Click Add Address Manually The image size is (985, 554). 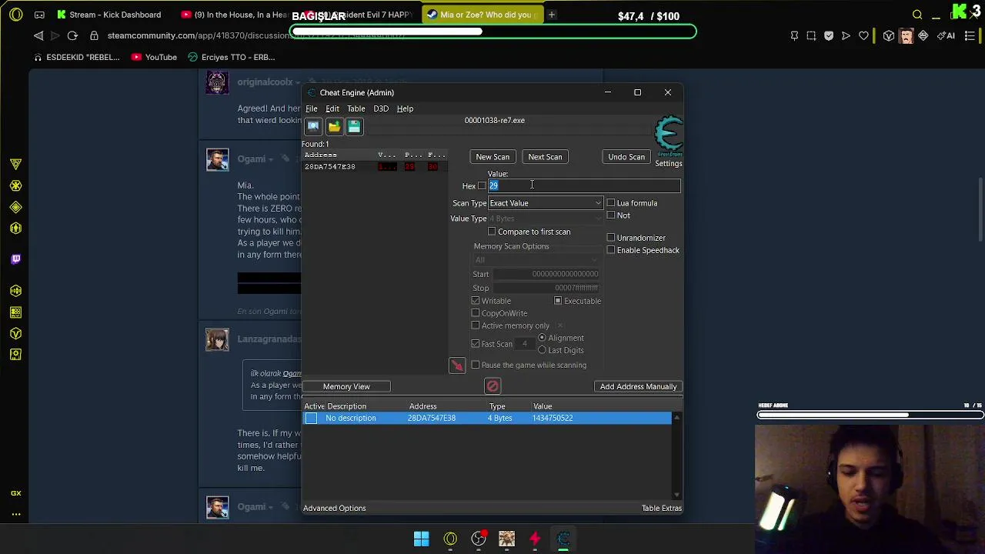638,386
